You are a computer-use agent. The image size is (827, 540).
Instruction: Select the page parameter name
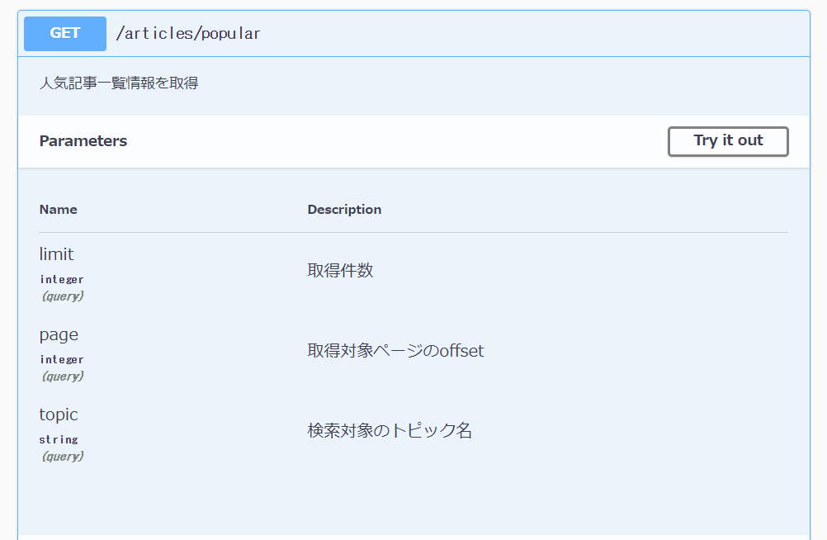[59, 334]
